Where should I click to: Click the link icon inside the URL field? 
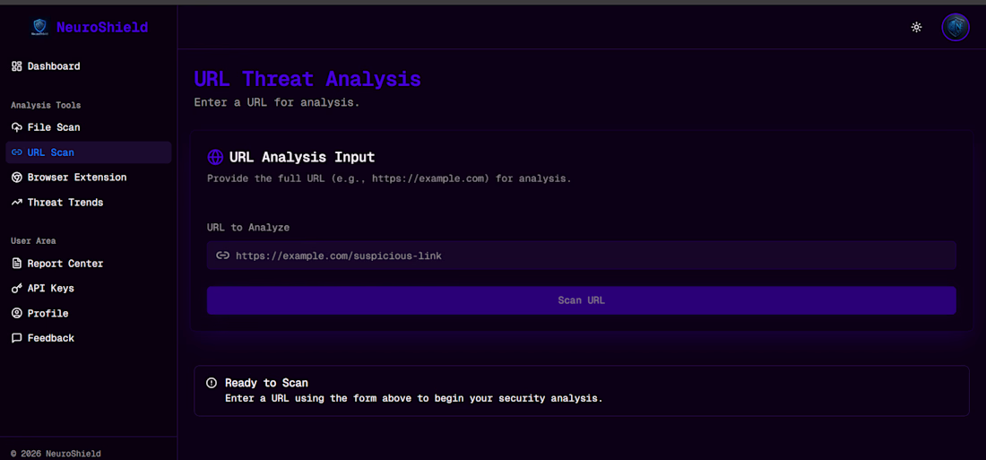tap(222, 256)
